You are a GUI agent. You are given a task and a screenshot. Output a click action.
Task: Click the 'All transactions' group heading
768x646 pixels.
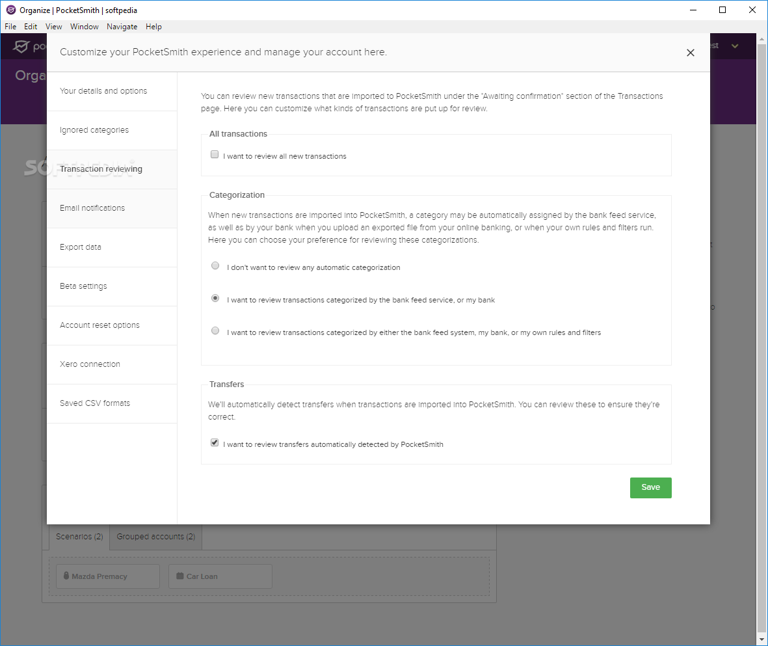pyautogui.click(x=238, y=134)
